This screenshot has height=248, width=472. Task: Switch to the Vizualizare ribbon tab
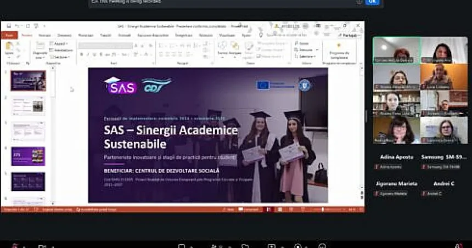click(227, 35)
